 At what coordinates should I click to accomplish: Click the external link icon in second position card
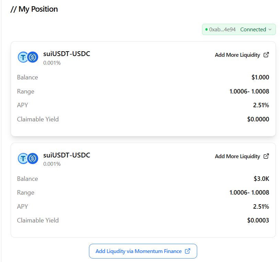266,156
